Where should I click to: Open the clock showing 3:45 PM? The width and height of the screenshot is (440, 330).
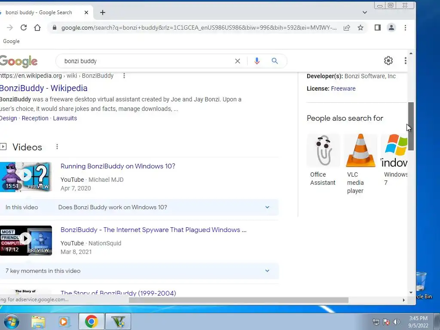(418, 322)
